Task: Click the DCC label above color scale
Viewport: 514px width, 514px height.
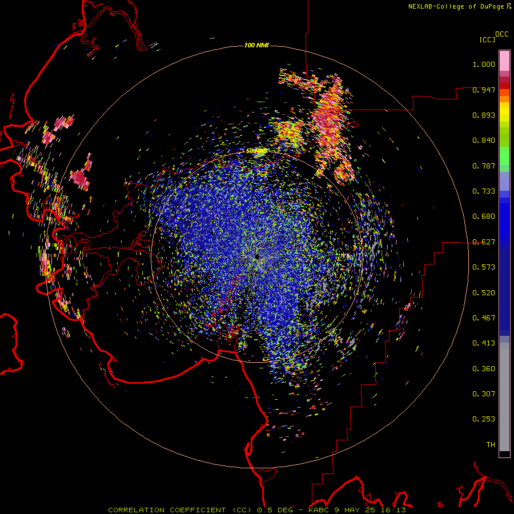Action: [x=501, y=34]
